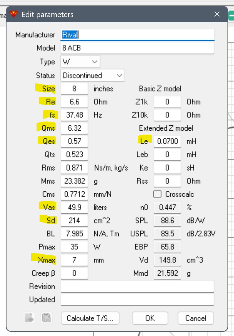Click the Model field containing 8 ACB
234x336 pixels.
coord(137,48)
